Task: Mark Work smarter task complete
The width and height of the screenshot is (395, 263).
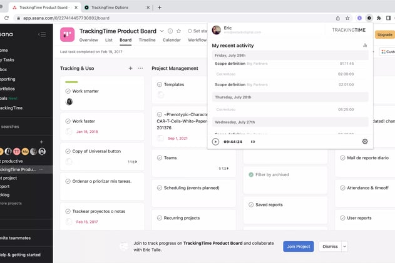Action: (x=68, y=91)
